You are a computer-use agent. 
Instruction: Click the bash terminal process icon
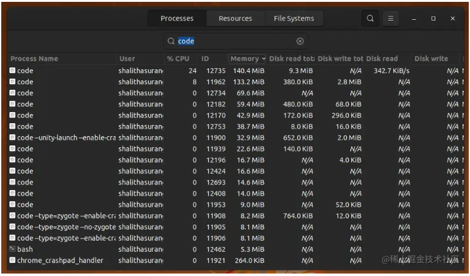coord(12,249)
